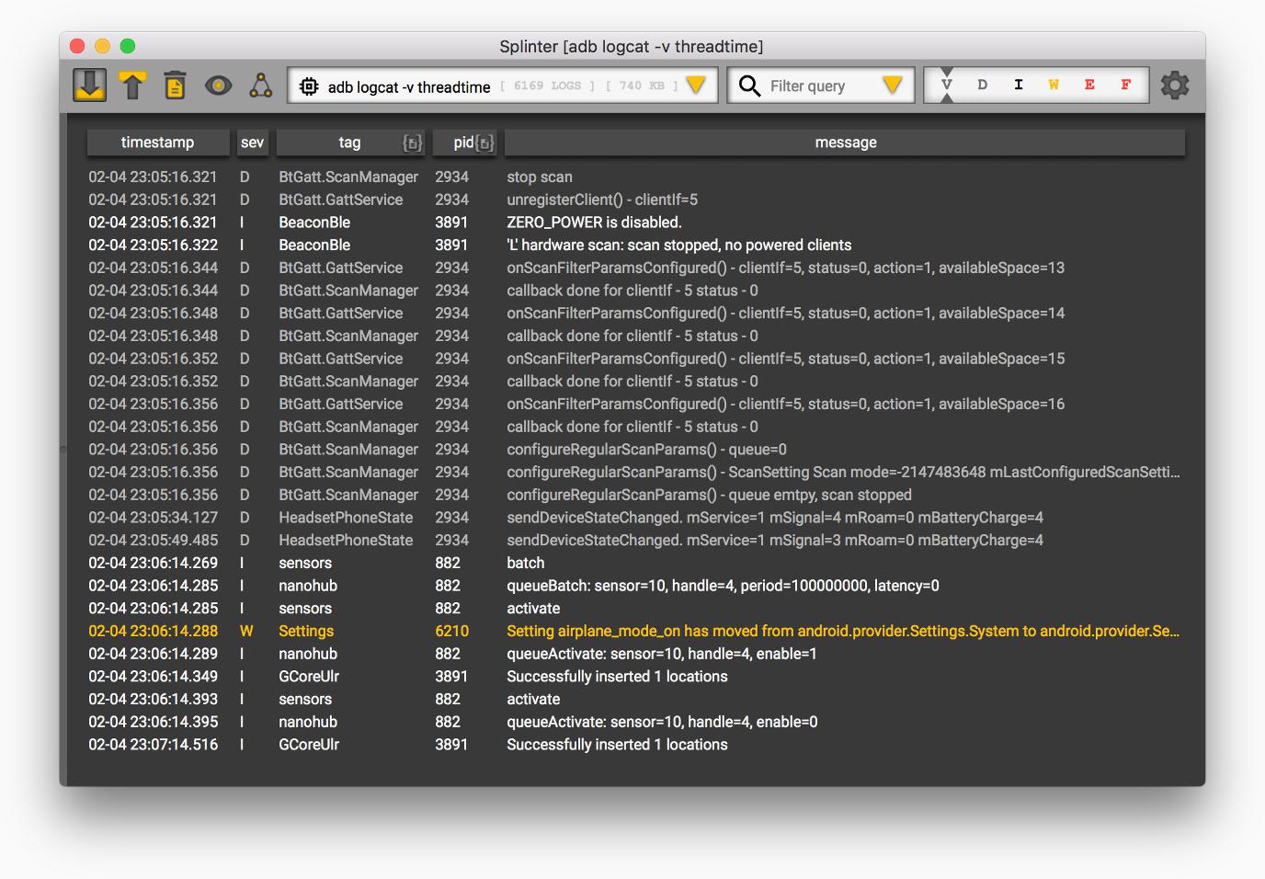Click the triangle nodes graph icon

261,86
